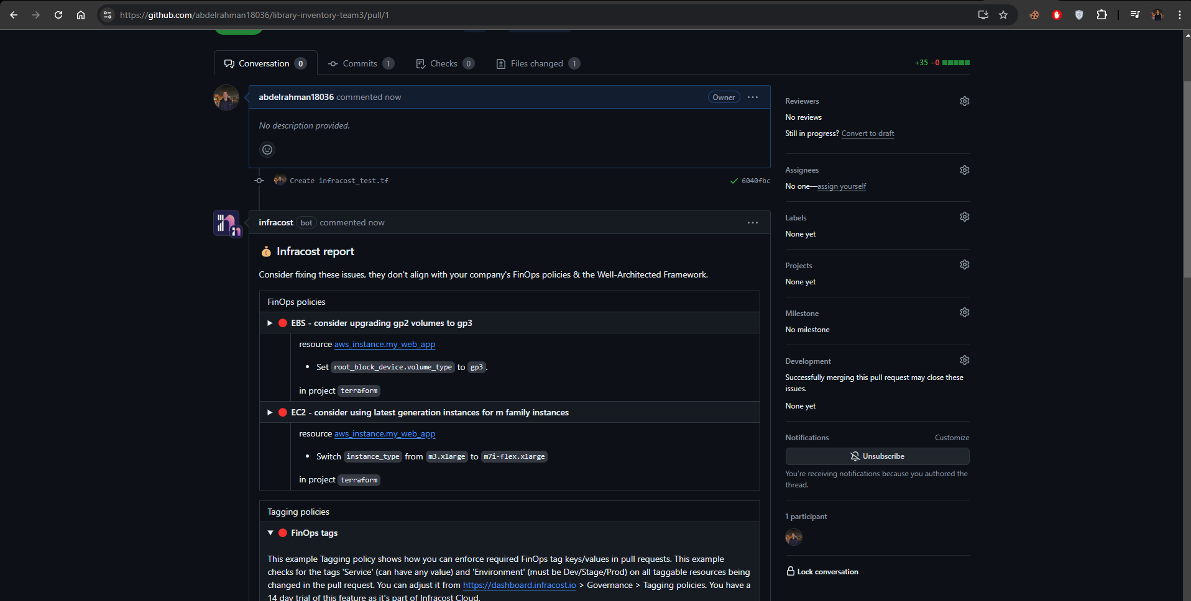Reload the current page
Screen dimensions: 1191x601
click(58, 15)
